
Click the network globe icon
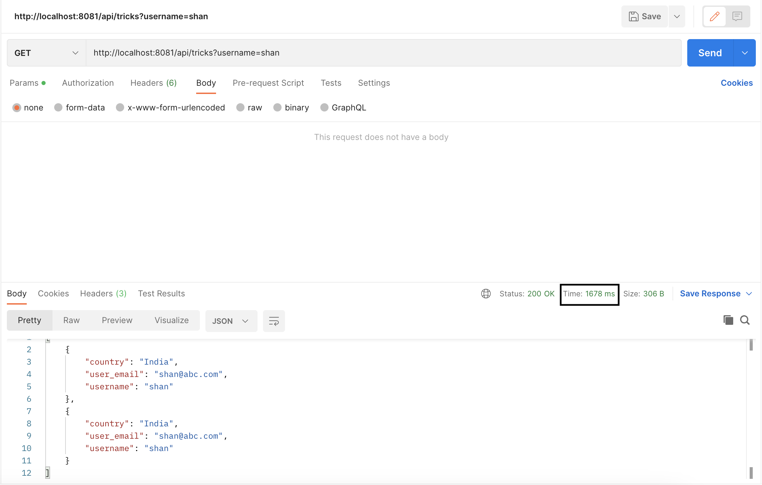tap(486, 294)
